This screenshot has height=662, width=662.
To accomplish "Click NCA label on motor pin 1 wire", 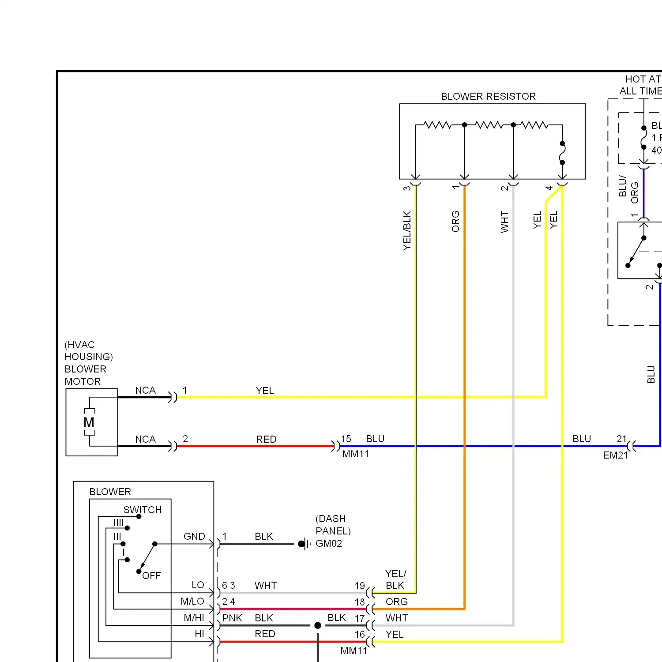I will point(145,390).
